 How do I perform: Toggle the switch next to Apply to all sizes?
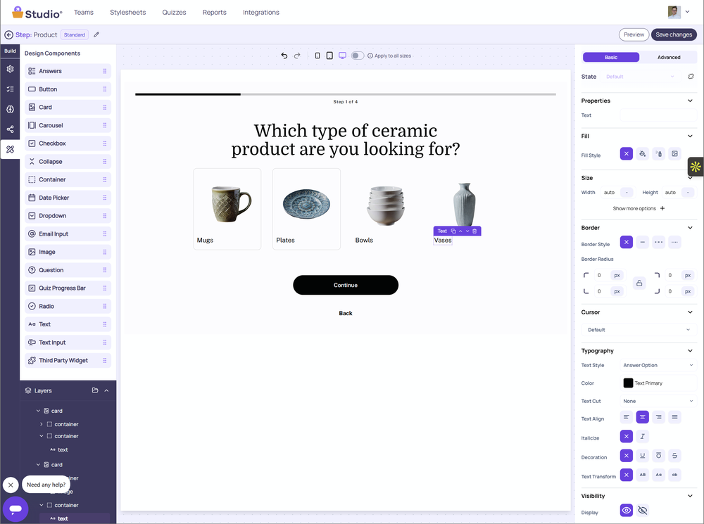(x=358, y=56)
